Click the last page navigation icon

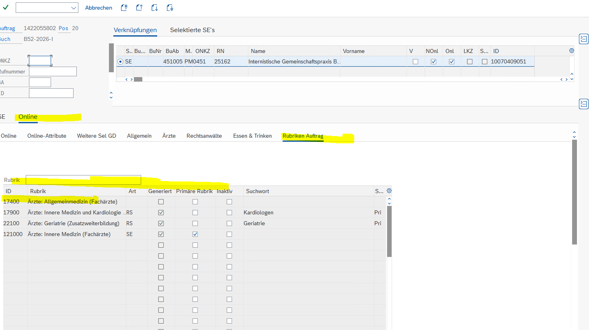(x=170, y=8)
